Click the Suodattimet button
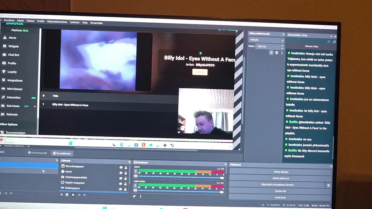 click(x=62, y=153)
